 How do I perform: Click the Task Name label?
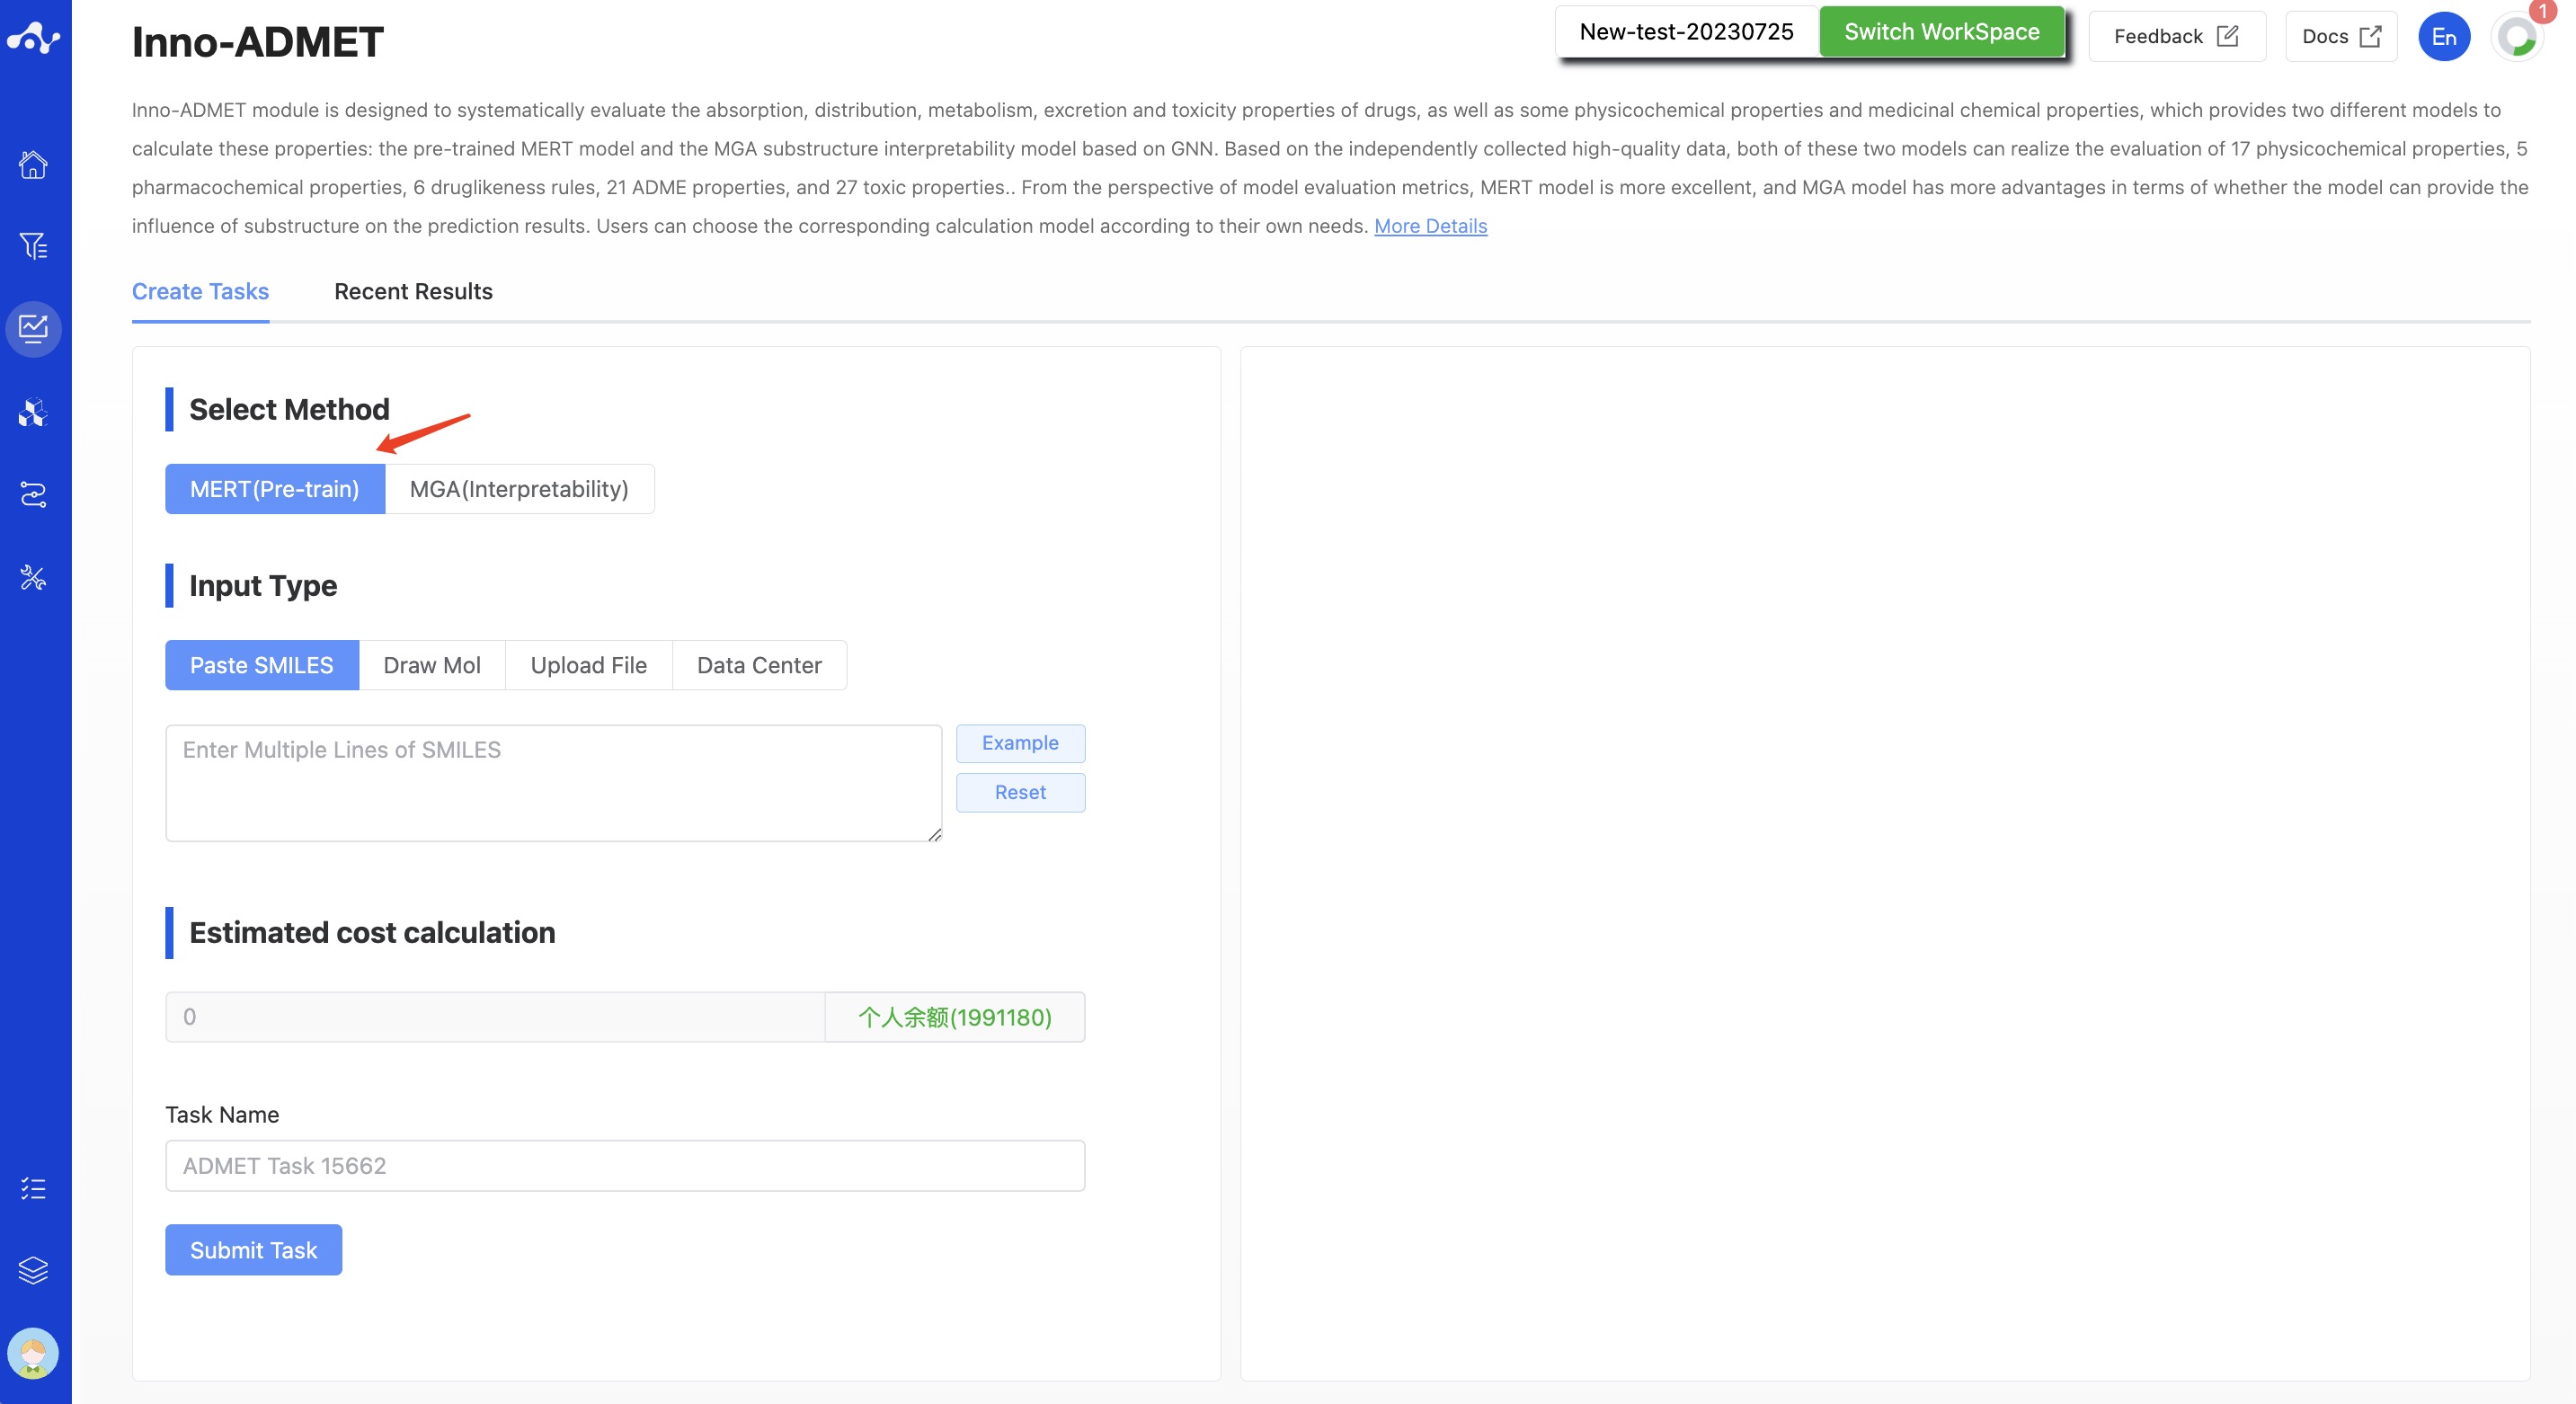point(222,1115)
